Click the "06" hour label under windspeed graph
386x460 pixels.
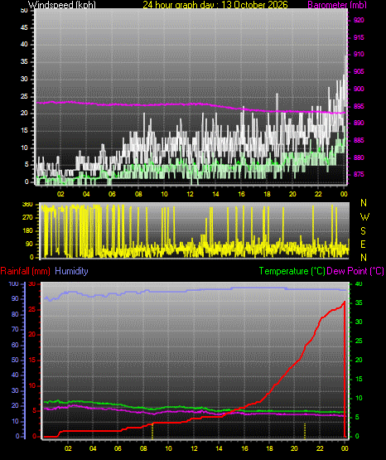tap(112, 194)
